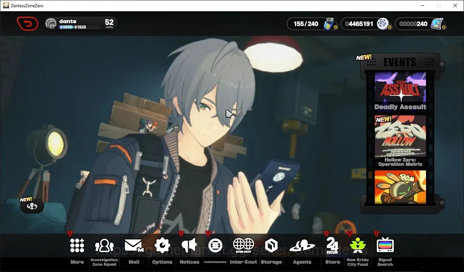Screen dimensions: 464x272
Task: Close the ZenlessZoneZero window
Action: tap(455, 5)
